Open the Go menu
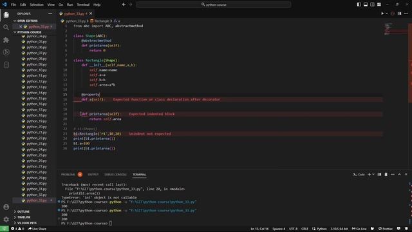Image resolution: width=412 pixels, height=232 pixels. pyautogui.click(x=61, y=5)
